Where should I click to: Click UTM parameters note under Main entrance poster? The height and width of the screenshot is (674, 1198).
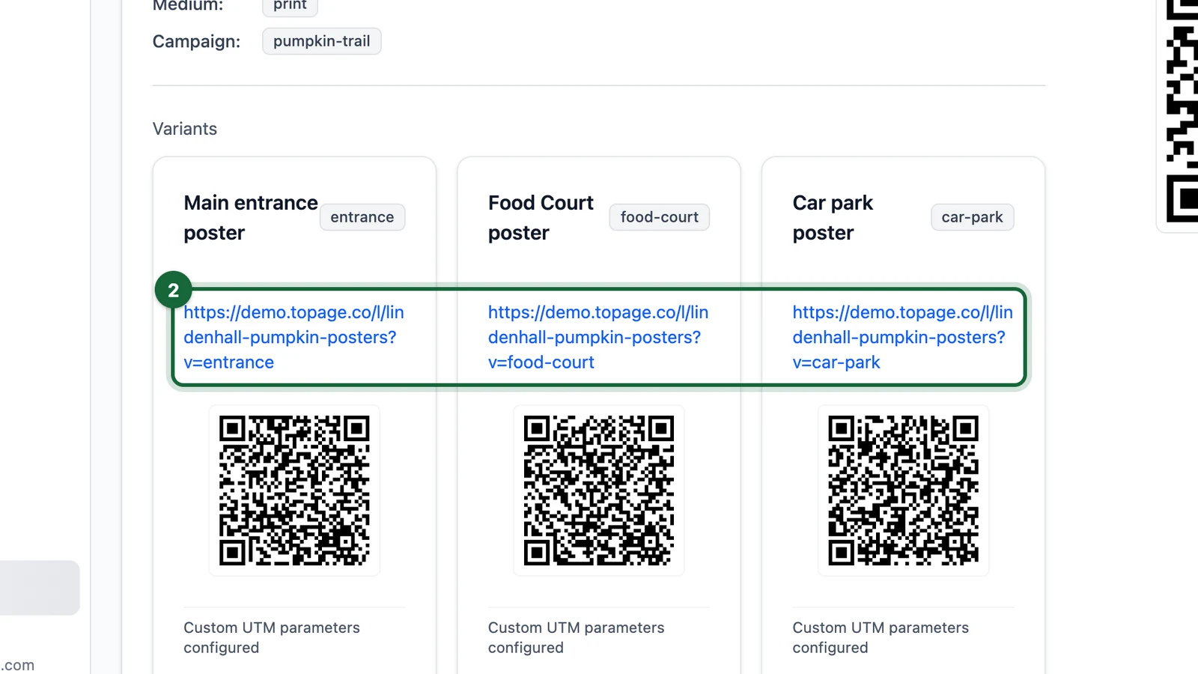tap(272, 637)
